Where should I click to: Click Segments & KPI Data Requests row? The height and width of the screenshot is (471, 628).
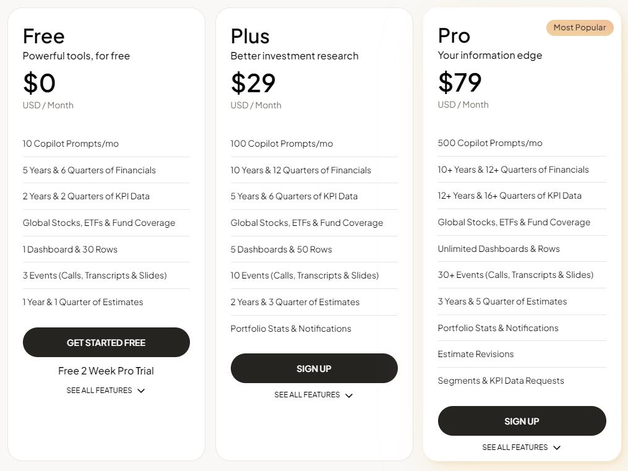pos(501,381)
